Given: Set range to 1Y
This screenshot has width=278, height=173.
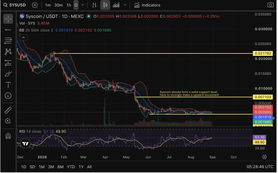Looking at the screenshot, I should click(81, 167).
